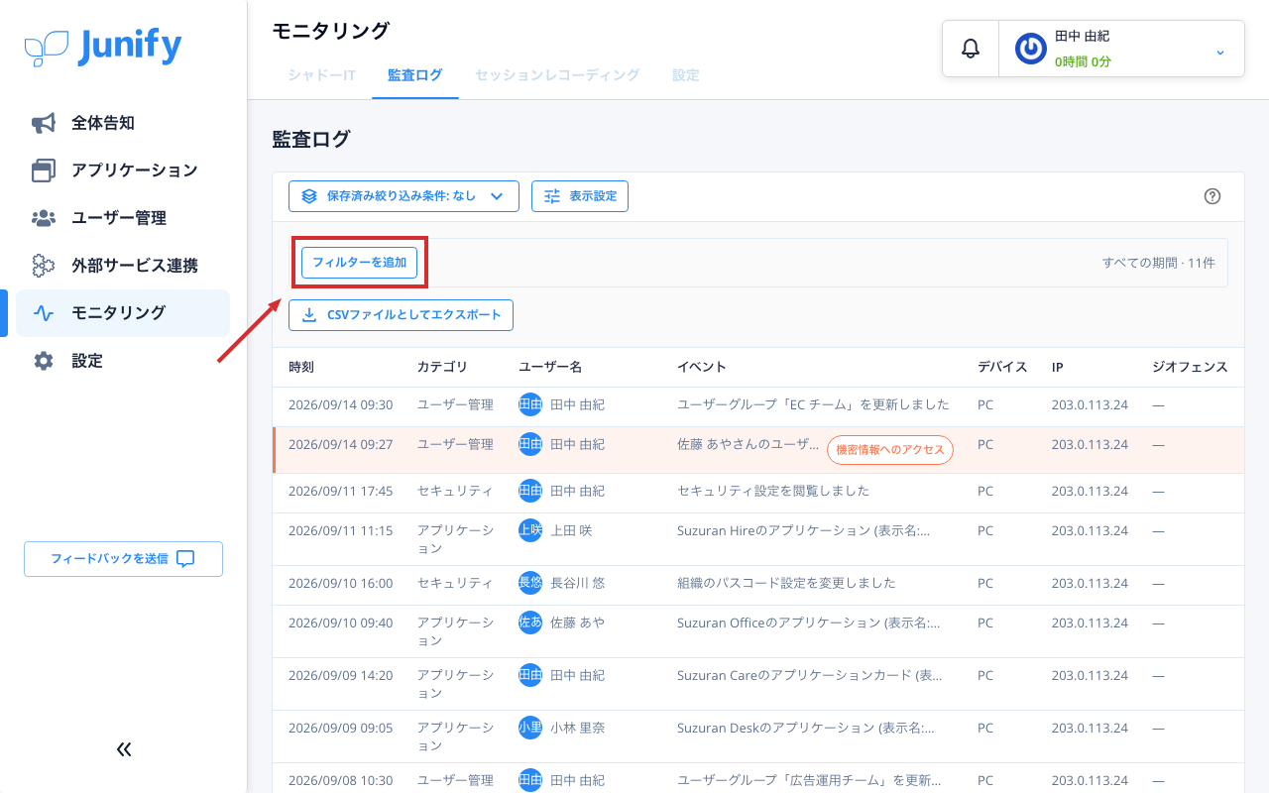Select event セキュリティ設定を閲覧しました
Screen dimensions: 1269x793
pos(773,491)
